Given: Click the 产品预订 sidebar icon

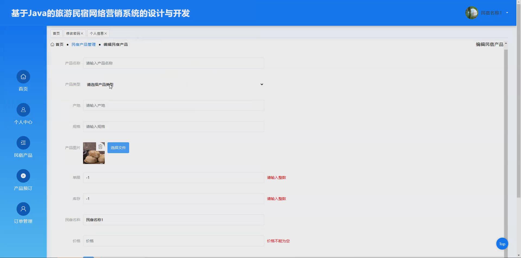Looking at the screenshot, I should coord(23,176).
